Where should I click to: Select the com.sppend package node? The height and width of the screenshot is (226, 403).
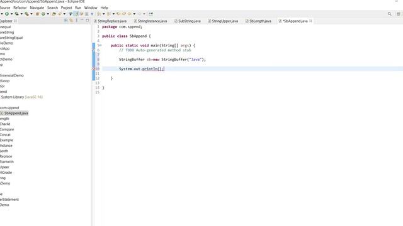[9, 107]
